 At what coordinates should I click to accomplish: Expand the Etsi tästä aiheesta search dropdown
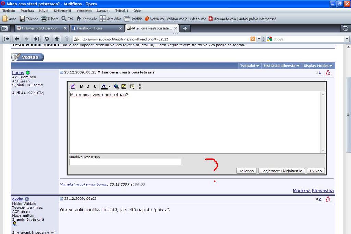281,66
